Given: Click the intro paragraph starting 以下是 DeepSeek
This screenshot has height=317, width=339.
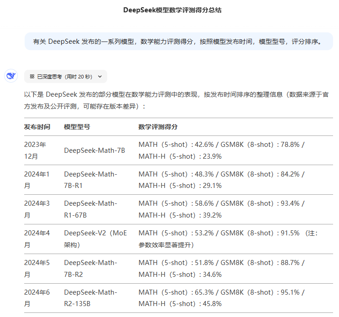Looking at the screenshot, I should point(177,100).
